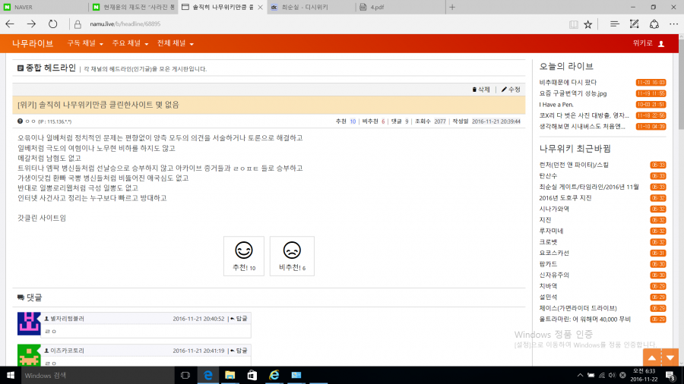This screenshot has width=684, height=384.
Task: Toggle reading view book icon
Action: click(x=572, y=24)
